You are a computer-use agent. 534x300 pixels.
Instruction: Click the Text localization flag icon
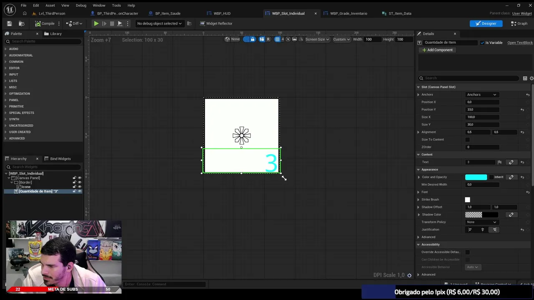[x=499, y=162]
